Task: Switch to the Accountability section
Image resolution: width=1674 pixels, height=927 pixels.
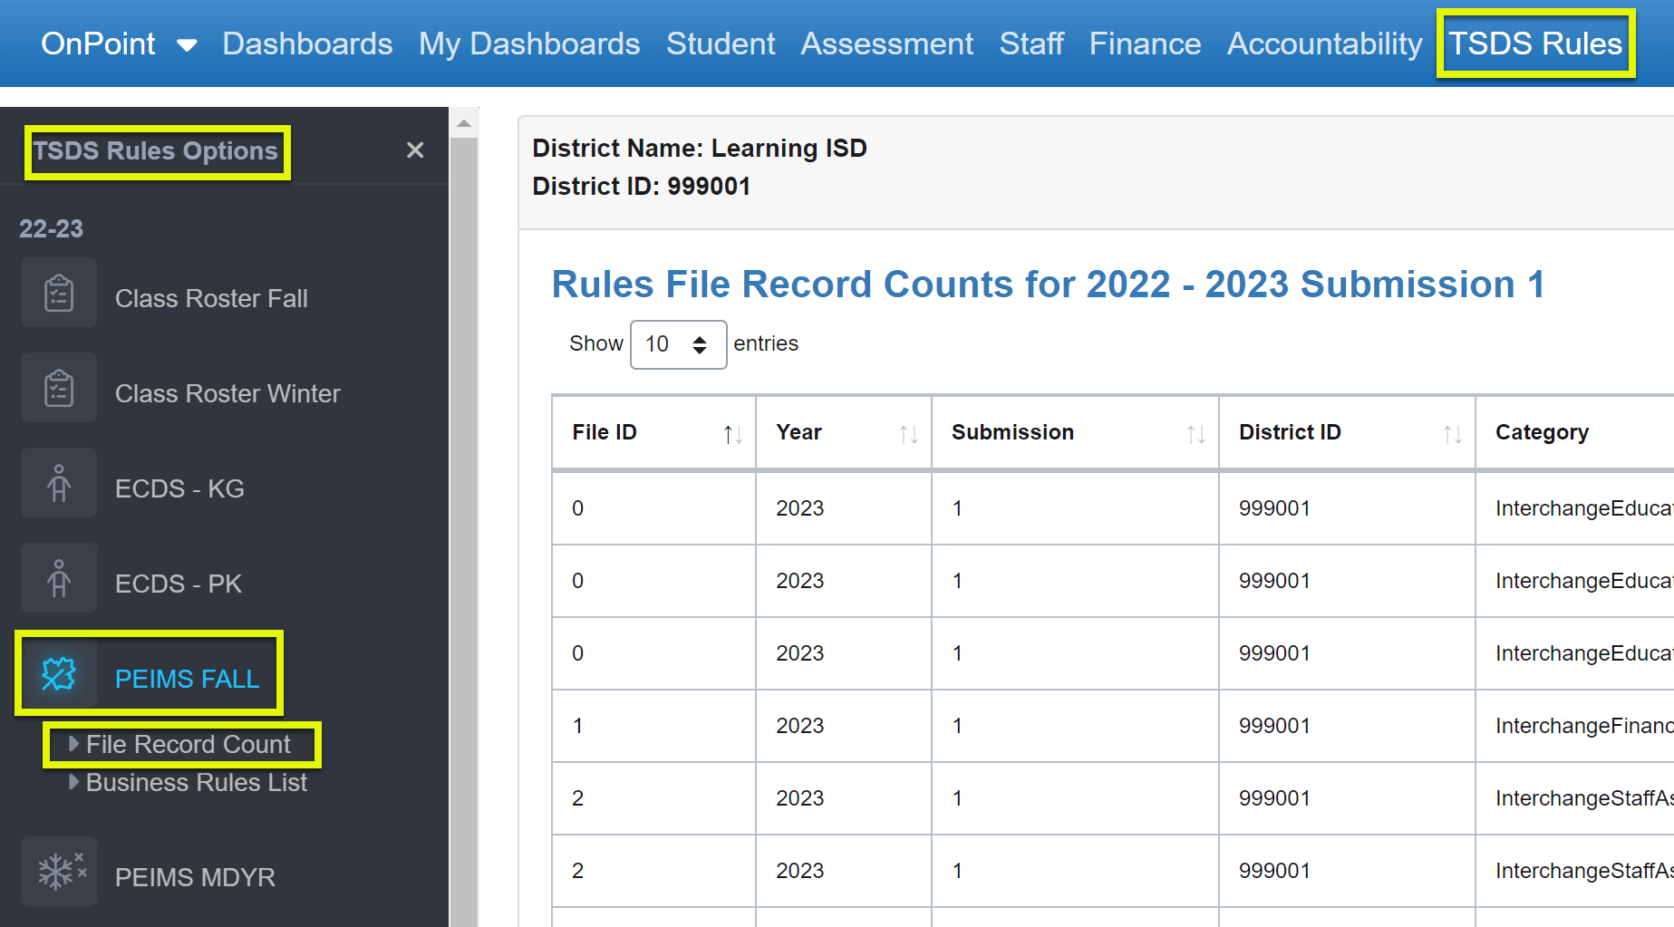Action: 1324,43
